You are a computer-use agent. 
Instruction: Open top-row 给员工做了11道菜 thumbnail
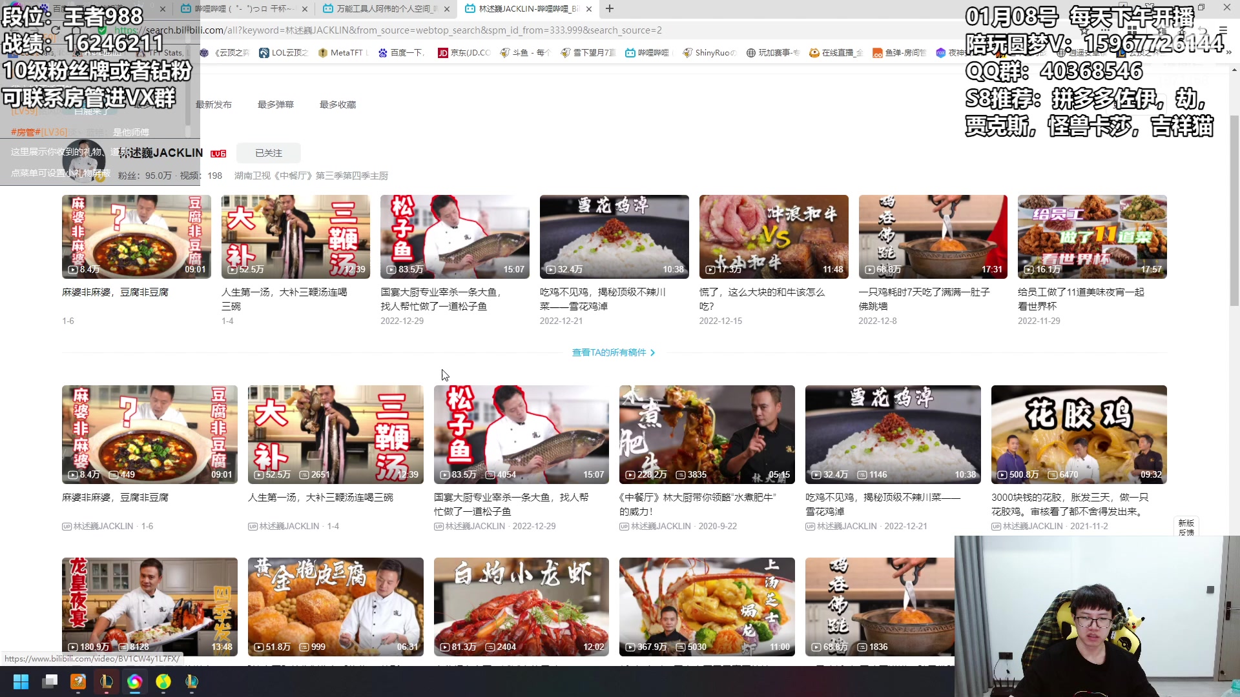1092,237
